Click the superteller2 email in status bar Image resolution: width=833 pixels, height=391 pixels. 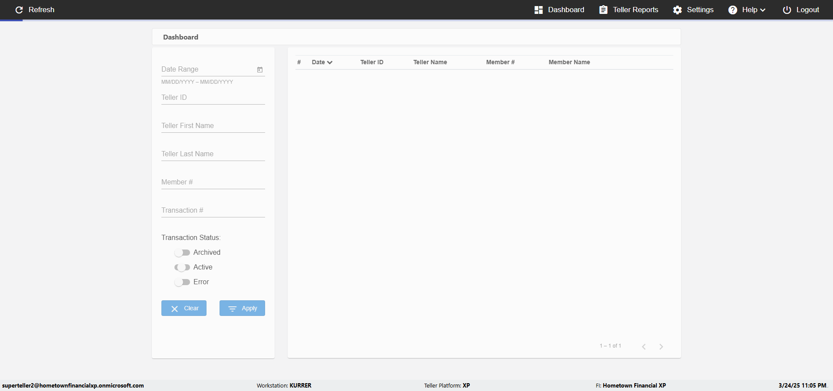[x=73, y=385]
